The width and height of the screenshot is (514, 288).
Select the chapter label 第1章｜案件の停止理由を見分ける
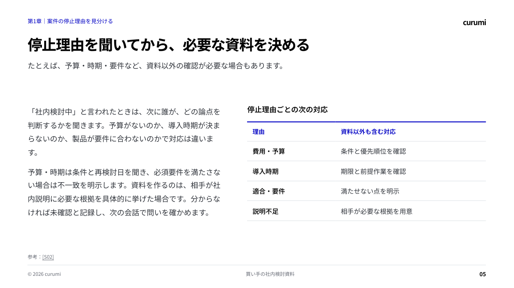(70, 21)
